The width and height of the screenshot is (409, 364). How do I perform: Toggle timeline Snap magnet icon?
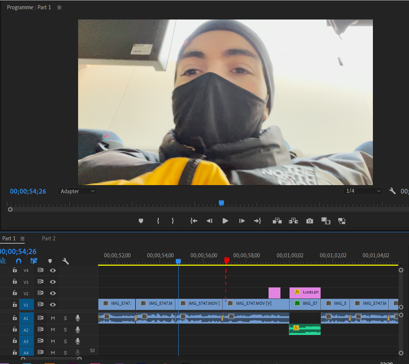18,261
